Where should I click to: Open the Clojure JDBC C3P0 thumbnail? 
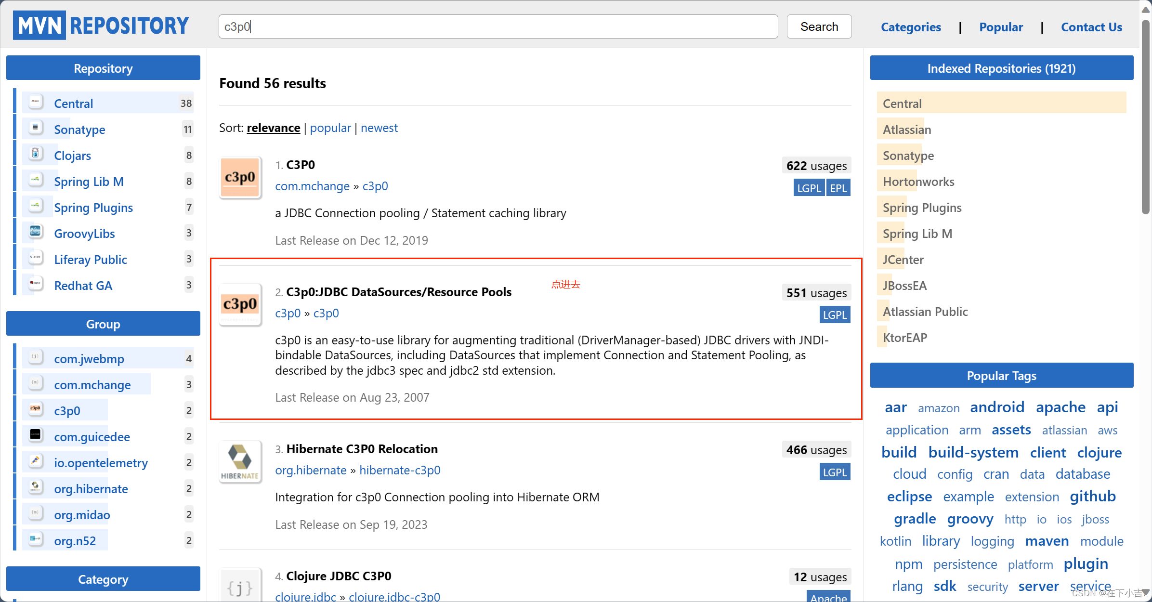tap(240, 585)
